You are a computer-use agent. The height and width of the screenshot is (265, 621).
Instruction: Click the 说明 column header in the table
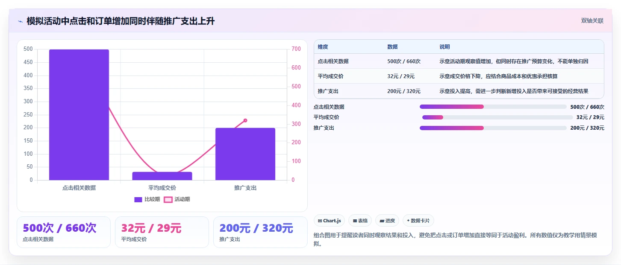click(x=444, y=47)
